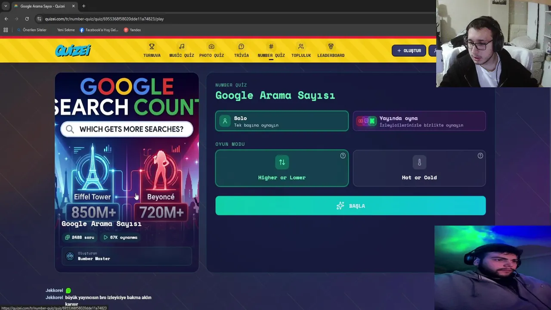Screen dimensions: 551x310
Task: Open the Turnuva trophy icon
Action: tap(152, 46)
